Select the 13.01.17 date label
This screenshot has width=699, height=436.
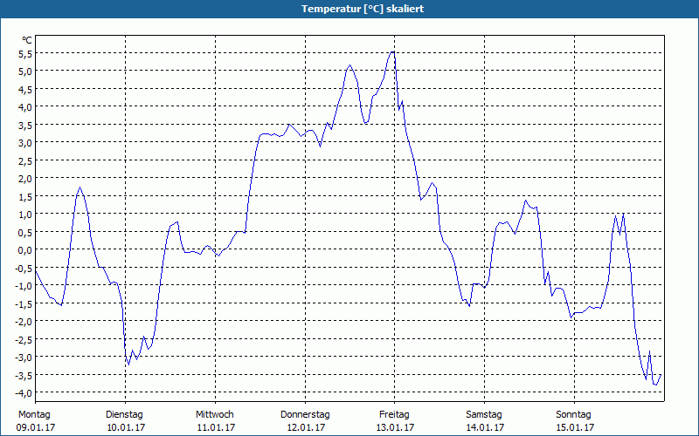[x=396, y=427]
